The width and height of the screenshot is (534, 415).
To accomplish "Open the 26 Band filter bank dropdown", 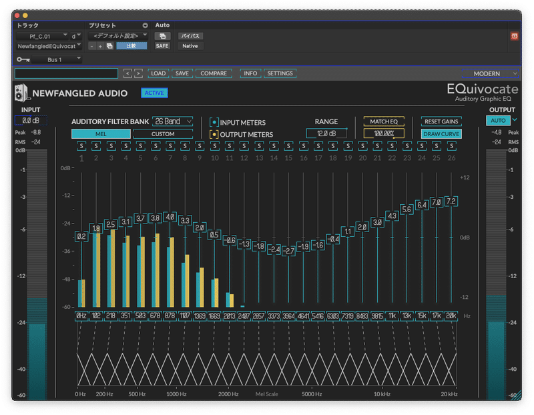I will pos(173,121).
